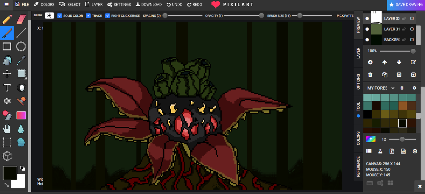
Task: Open the Layer menu
Action: click(x=94, y=5)
